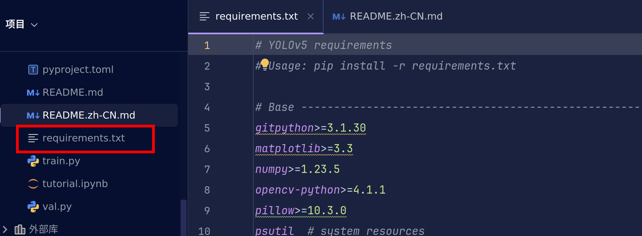Click the '# YOLOv5 requirements' comment line
Viewport: 642px width, 236px height.
pos(324,45)
